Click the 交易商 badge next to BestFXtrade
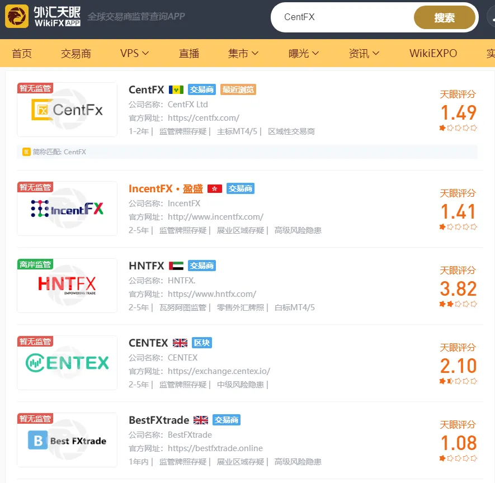495x483 pixels. tap(227, 420)
